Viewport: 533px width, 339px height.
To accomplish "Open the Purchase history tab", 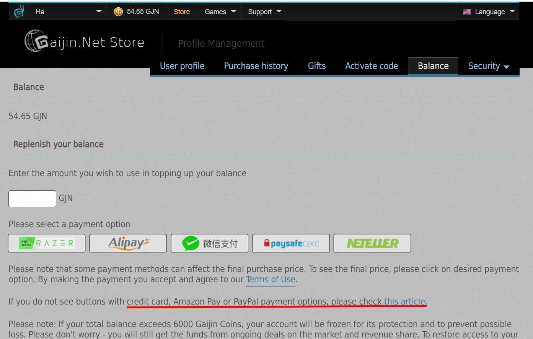I will click(x=256, y=66).
